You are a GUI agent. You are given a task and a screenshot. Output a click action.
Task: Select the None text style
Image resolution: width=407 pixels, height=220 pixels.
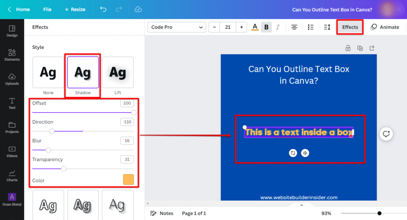[x=48, y=73]
